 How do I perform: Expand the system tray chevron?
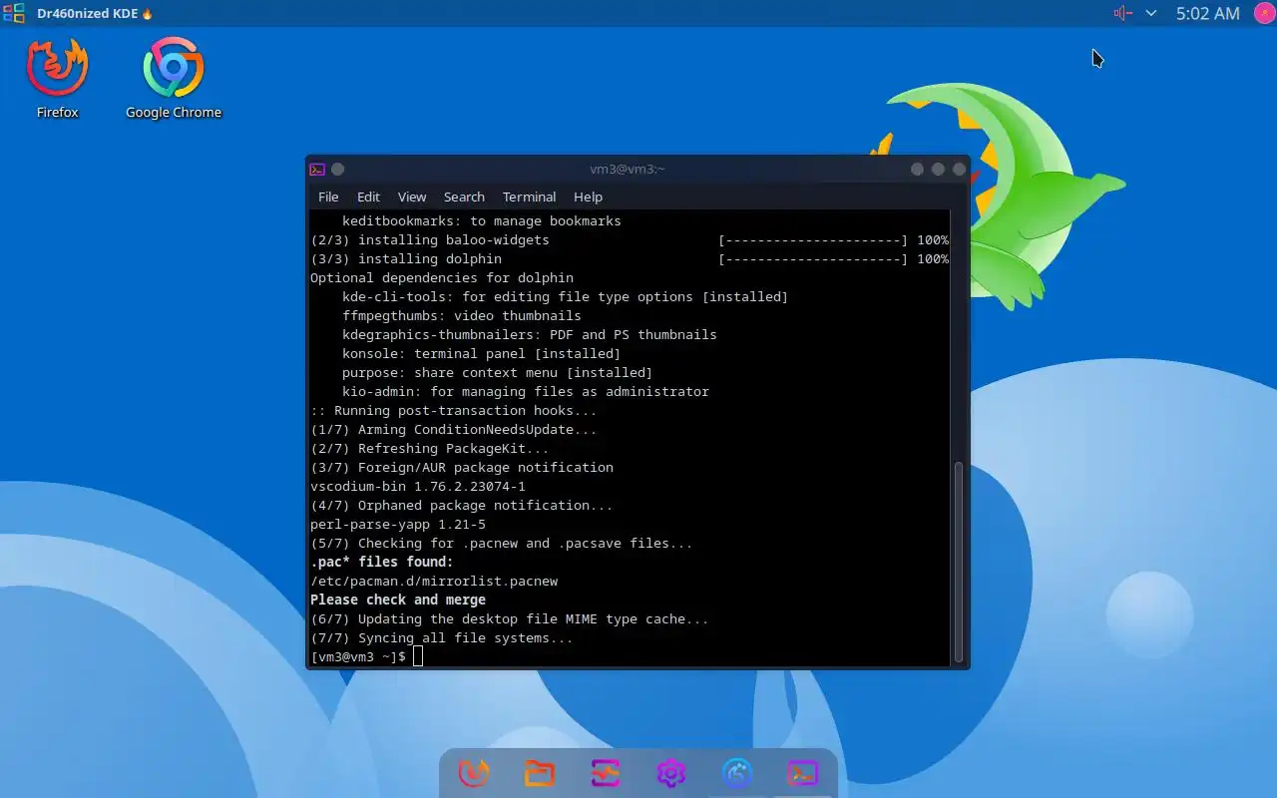click(1151, 13)
